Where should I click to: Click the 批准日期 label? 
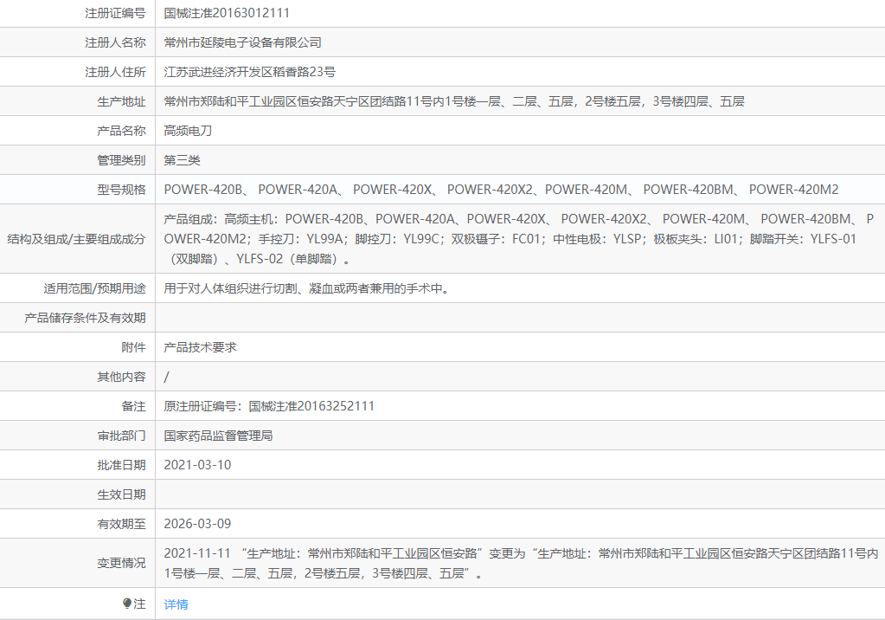point(121,465)
